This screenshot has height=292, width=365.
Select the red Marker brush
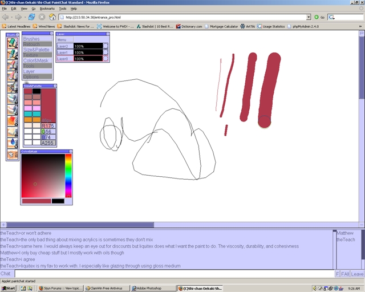pyautogui.click(x=13, y=66)
